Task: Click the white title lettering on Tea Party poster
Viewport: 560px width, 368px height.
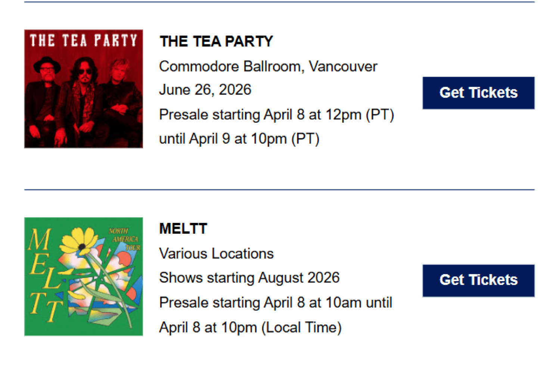Action: [84, 40]
